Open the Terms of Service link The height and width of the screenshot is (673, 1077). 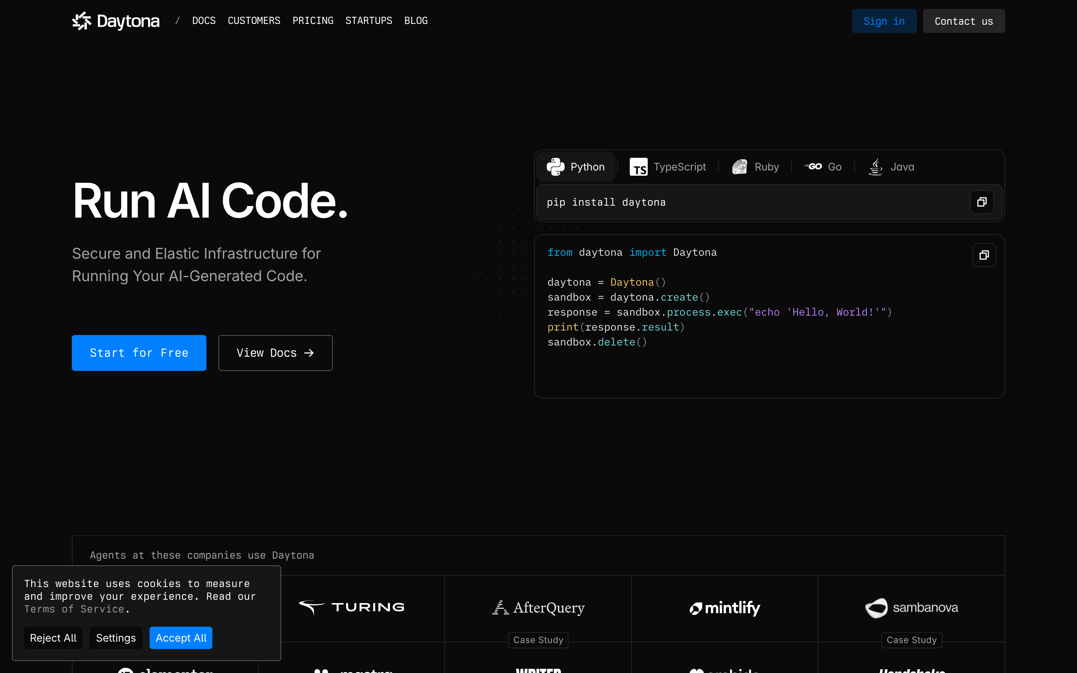point(74,609)
